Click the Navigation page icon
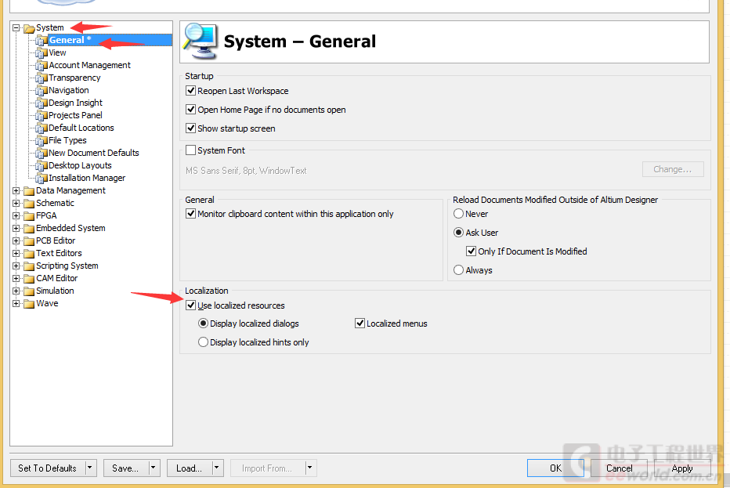 42,91
